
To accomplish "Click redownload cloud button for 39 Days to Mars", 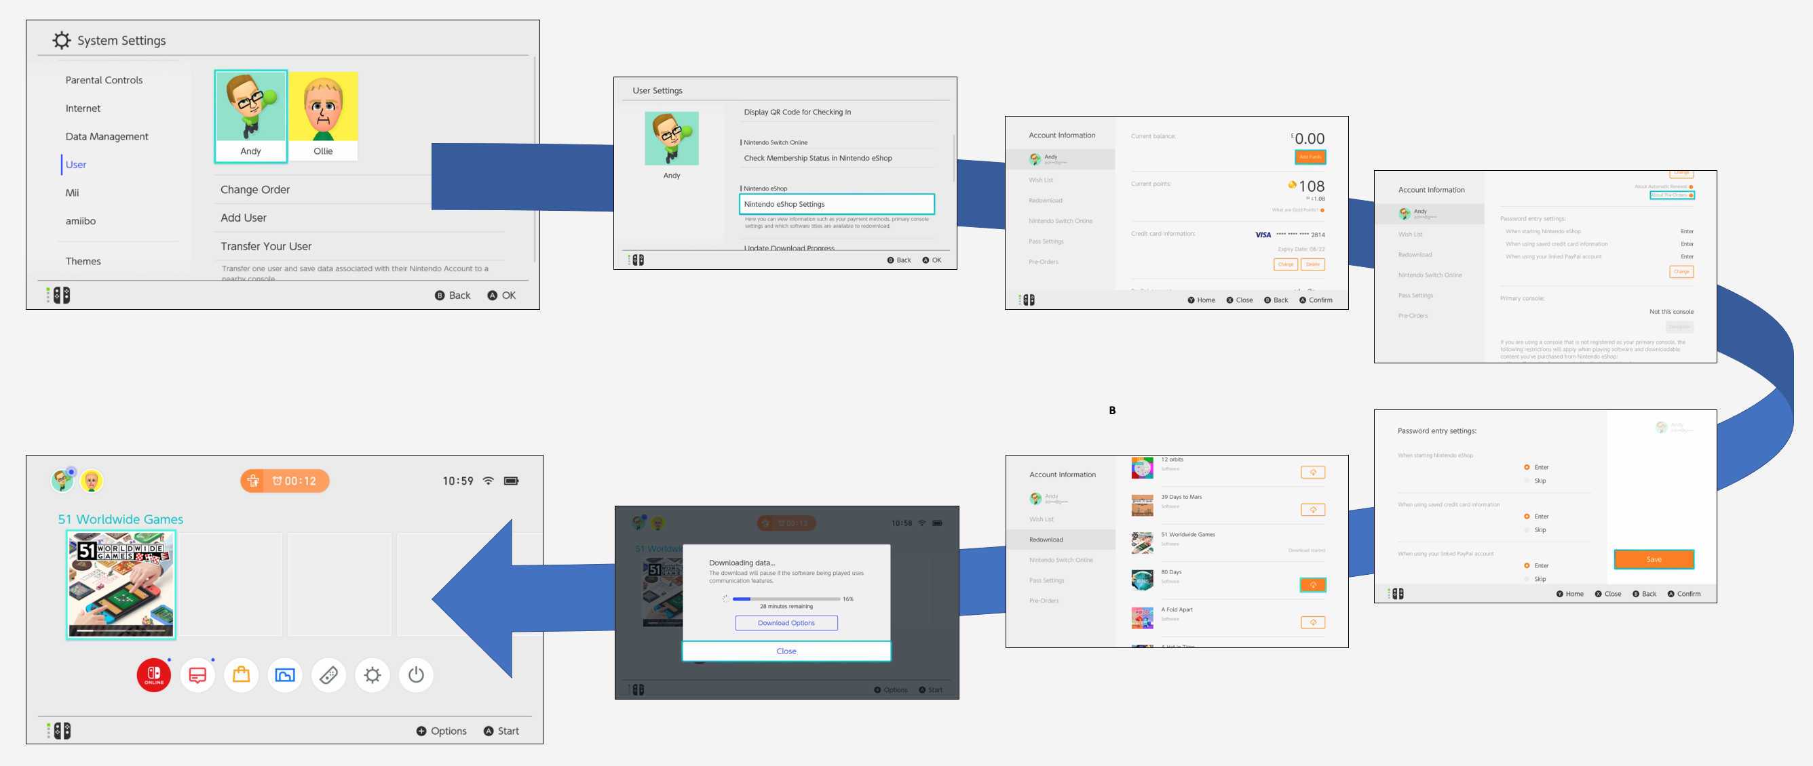I will [x=1313, y=509].
